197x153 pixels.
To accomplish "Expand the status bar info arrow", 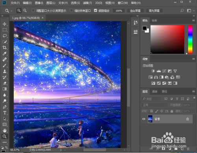I will pos(61,150).
